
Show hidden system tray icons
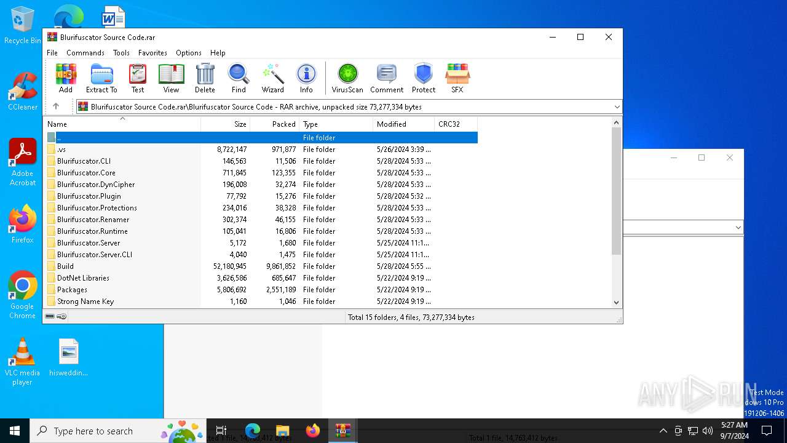tap(663, 431)
